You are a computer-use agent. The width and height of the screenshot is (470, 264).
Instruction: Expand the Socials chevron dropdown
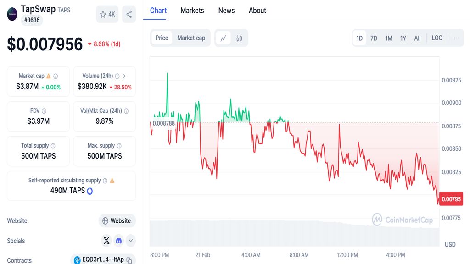coord(131,241)
